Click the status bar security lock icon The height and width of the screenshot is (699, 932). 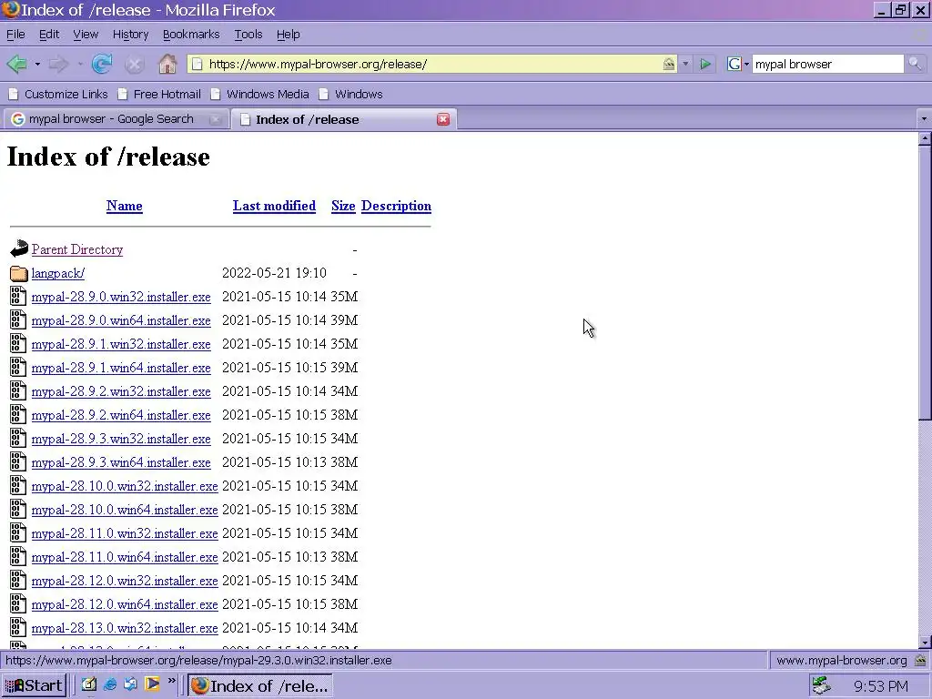click(920, 661)
